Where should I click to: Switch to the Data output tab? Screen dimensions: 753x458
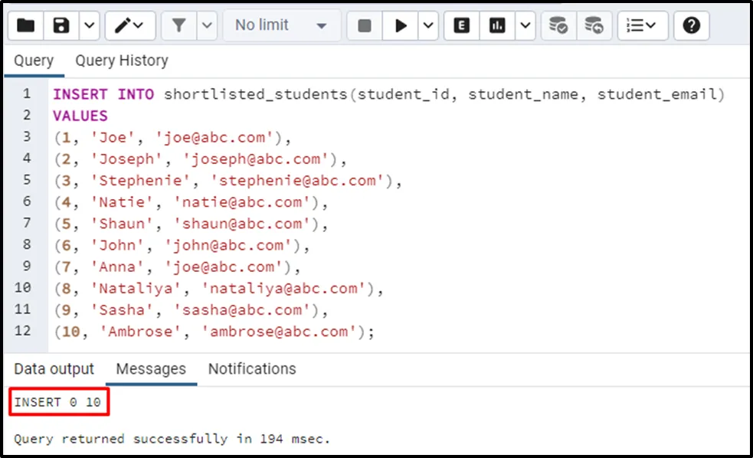click(x=54, y=369)
